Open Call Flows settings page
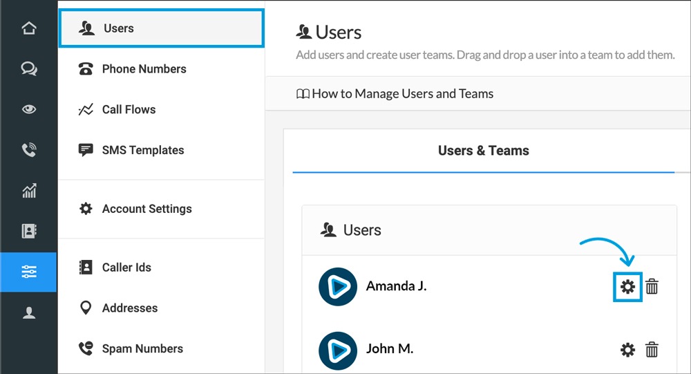 (x=129, y=109)
